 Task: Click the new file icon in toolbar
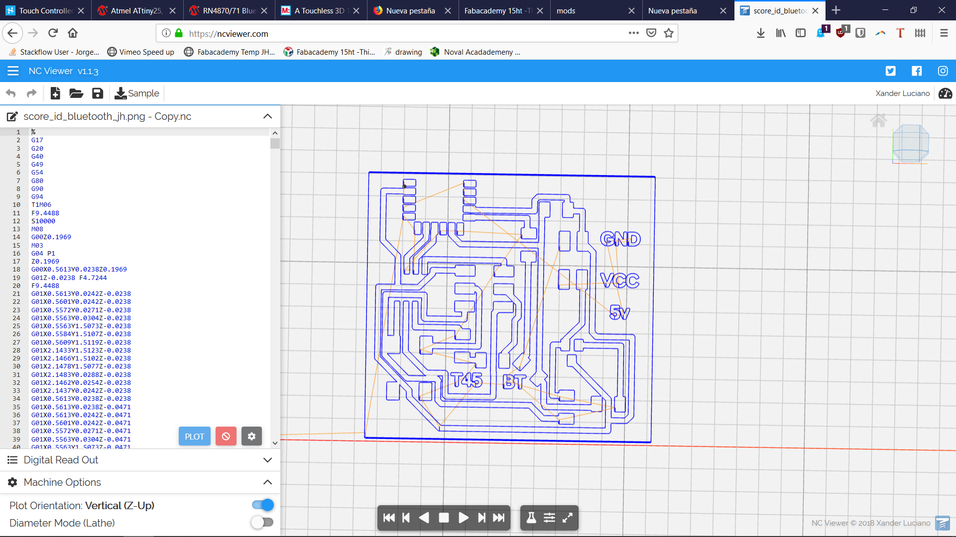[55, 93]
